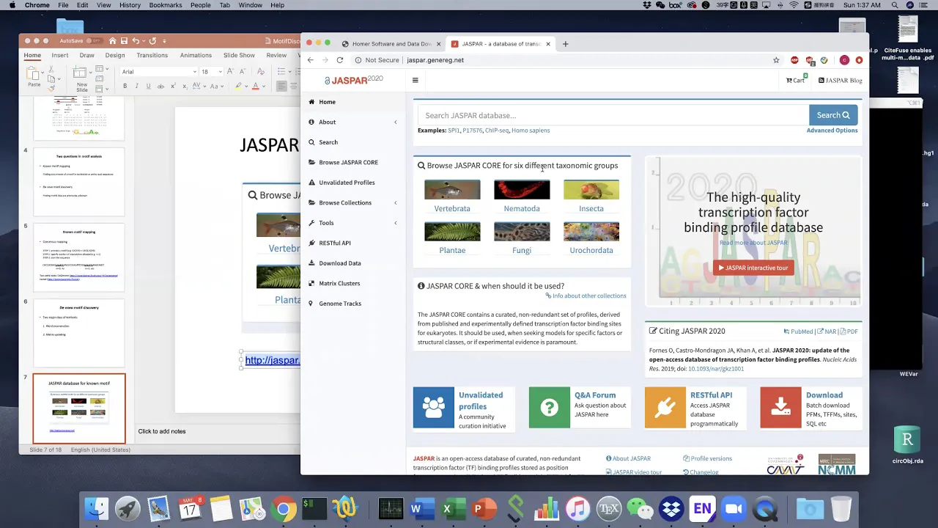
Task: Click the JASPAR interactive tour button
Action: 753,268
